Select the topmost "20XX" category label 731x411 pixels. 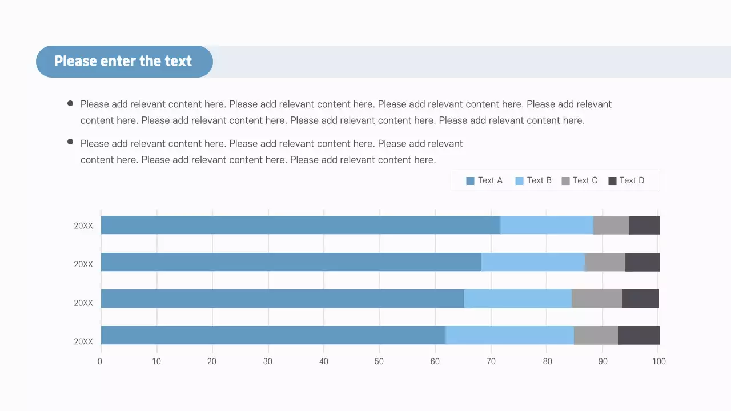(x=83, y=225)
